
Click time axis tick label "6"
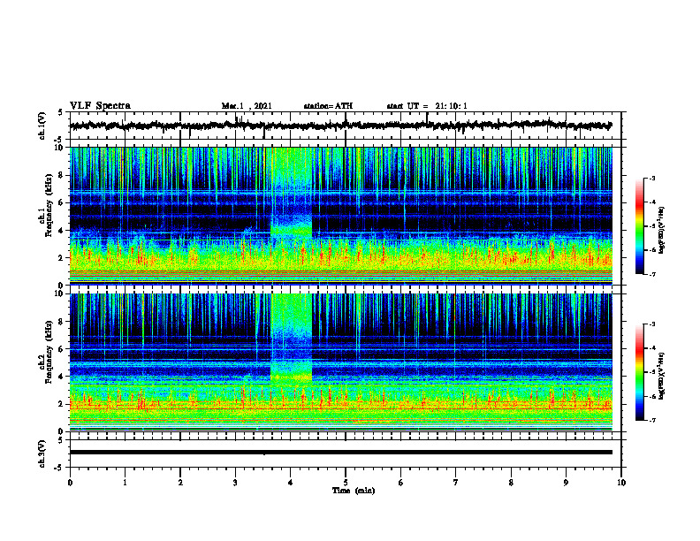[x=401, y=483]
